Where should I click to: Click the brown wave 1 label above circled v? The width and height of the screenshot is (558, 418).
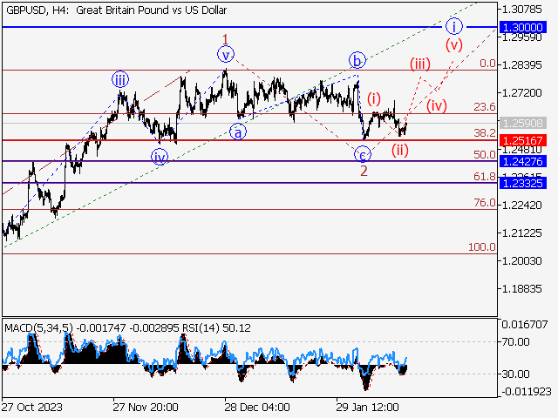pyautogui.click(x=225, y=38)
